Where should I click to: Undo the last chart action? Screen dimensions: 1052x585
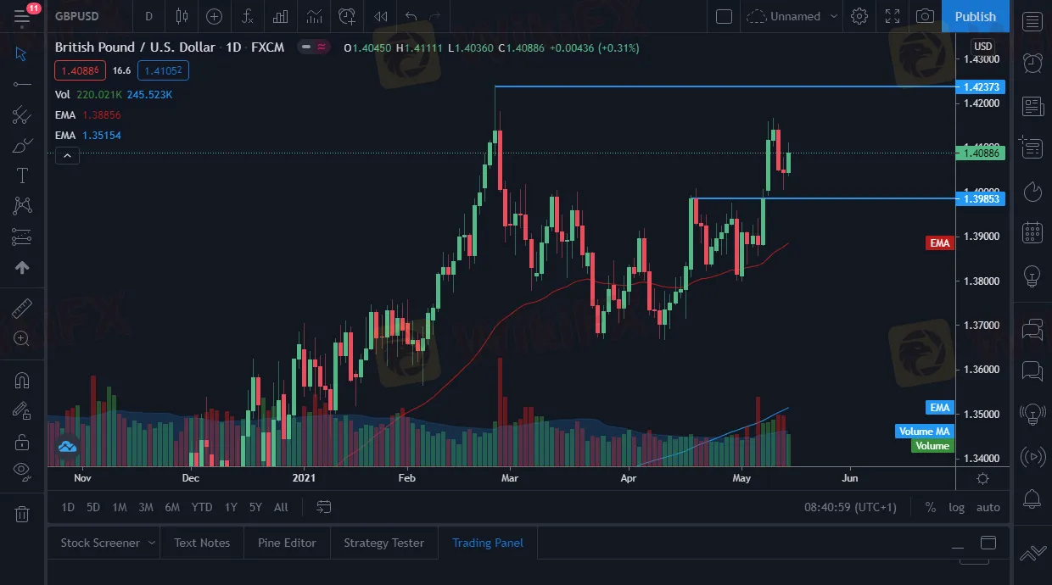pyautogui.click(x=411, y=16)
